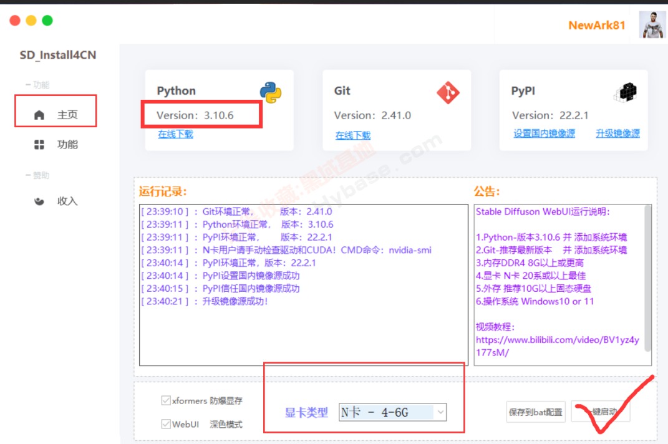Open the 功能 section in the sidebar
The width and height of the screenshot is (668, 444).
56,145
